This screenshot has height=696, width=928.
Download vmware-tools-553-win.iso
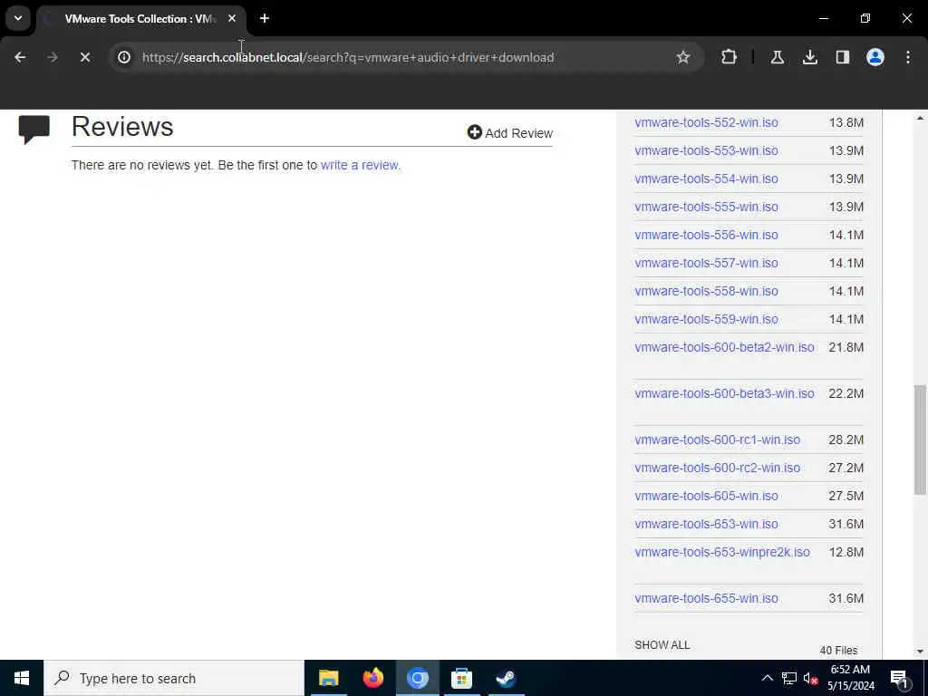point(706,150)
